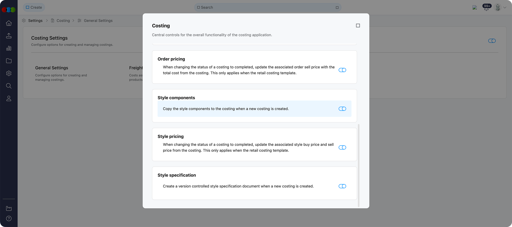Viewport: 512px width, 227px height.
Task: Open the upload tray icon in sidebar
Action: (x=9, y=36)
